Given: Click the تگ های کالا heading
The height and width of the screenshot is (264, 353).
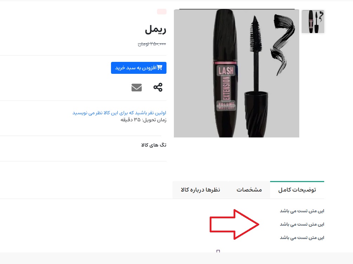Looking at the screenshot, I should point(154,145).
